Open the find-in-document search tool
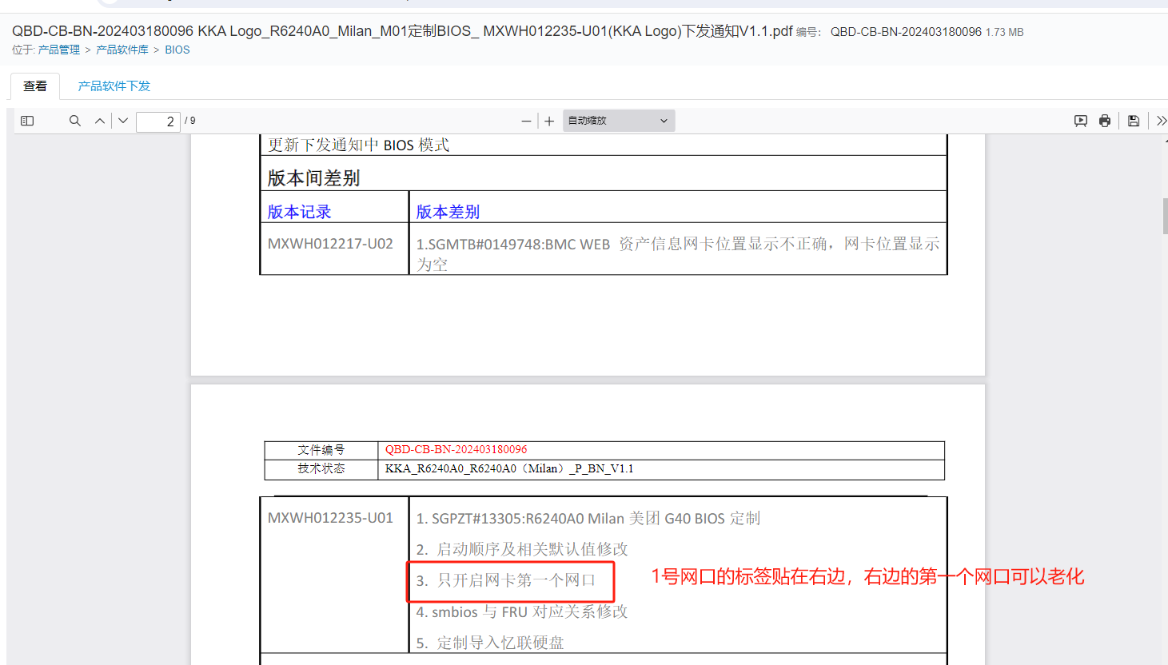The width and height of the screenshot is (1168, 665). click(74, 121)
